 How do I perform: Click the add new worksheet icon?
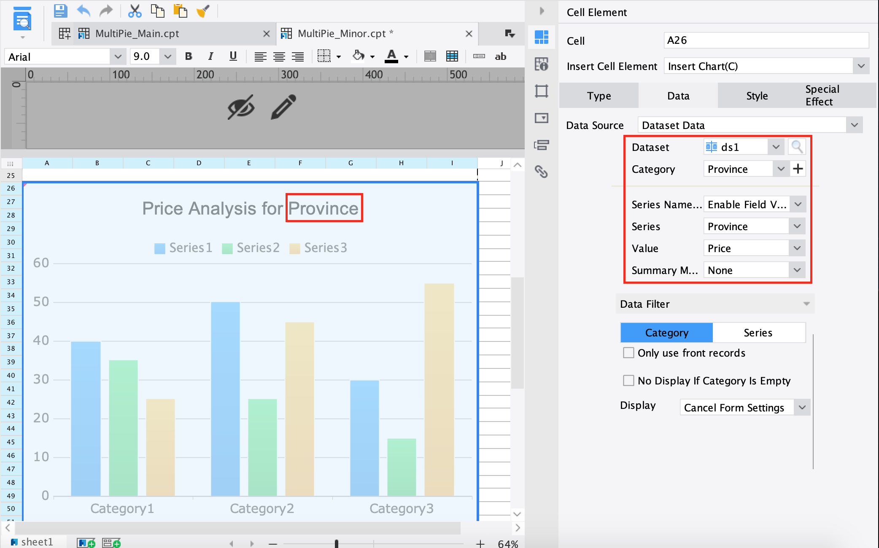tap(86, 543)
